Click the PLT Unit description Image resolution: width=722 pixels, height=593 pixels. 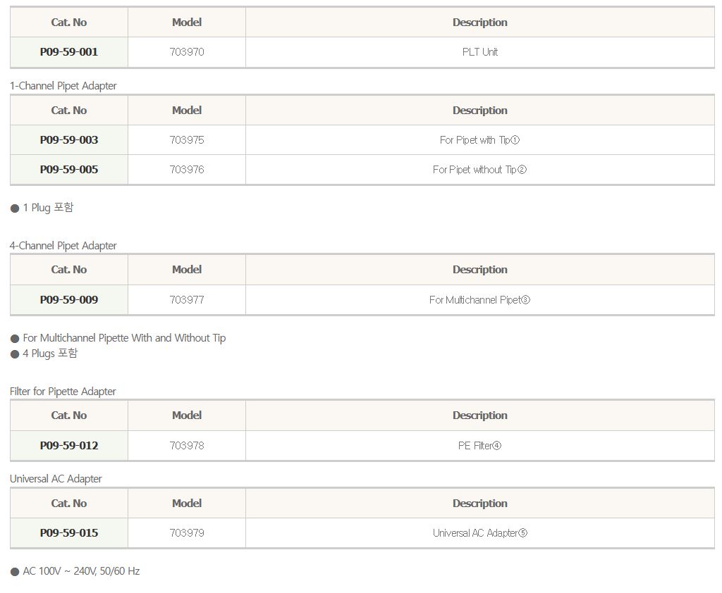click(479, 52)
